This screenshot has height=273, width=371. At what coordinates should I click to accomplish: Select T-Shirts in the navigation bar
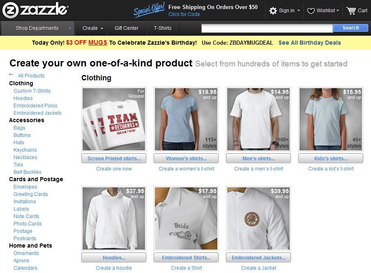(163, 28)
